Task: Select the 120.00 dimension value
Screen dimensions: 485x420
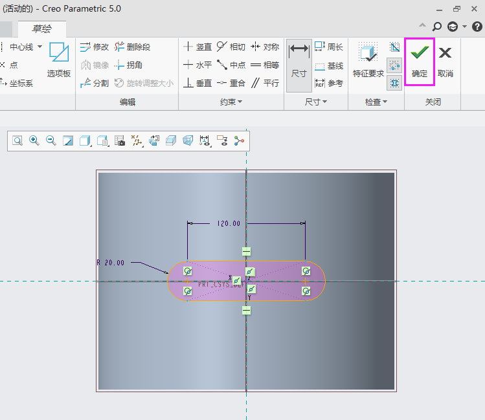Action: [x=227, y=223]
